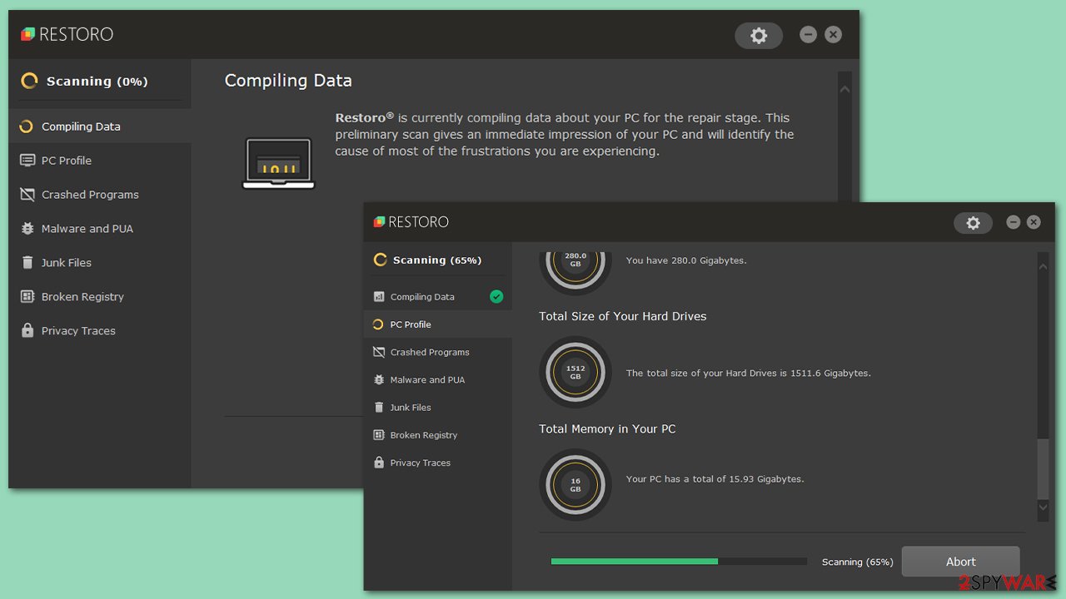Click green checkmark beside Compiling Data
Image resolution: width=1066 pixels, height=599 pixels.
point(496,296)
